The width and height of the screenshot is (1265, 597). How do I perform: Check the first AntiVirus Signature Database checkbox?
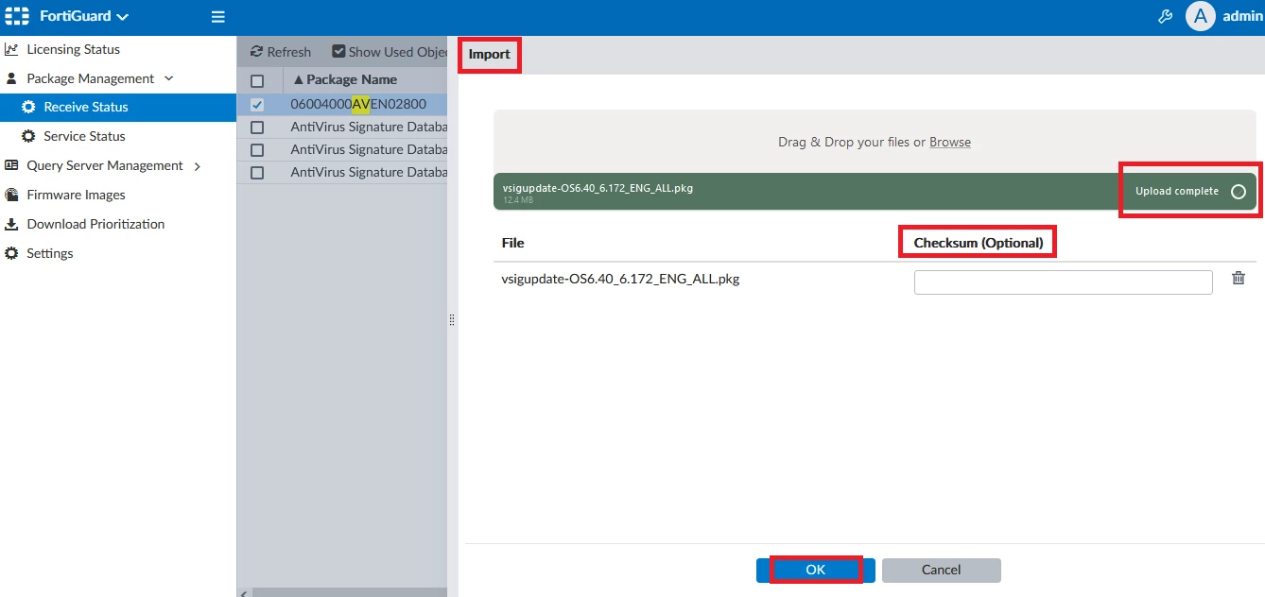click(257, 127)
